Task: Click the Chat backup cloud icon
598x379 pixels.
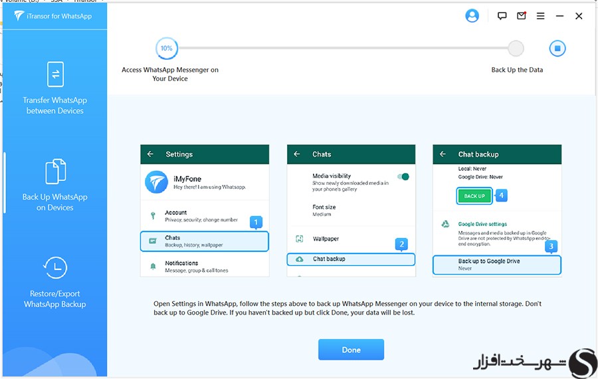Action: [300, 259]
